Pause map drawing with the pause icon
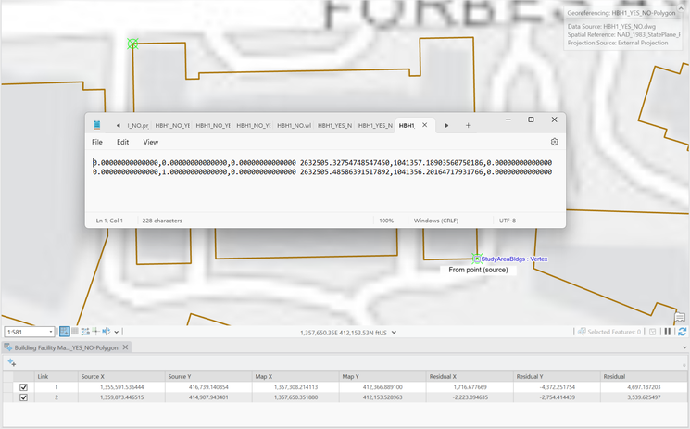Image resolution: width=690 pixels, height=429 pixels. tap(668, 332)
